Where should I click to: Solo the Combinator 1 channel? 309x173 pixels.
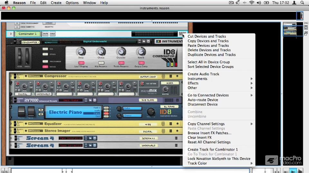click(52, 34)
